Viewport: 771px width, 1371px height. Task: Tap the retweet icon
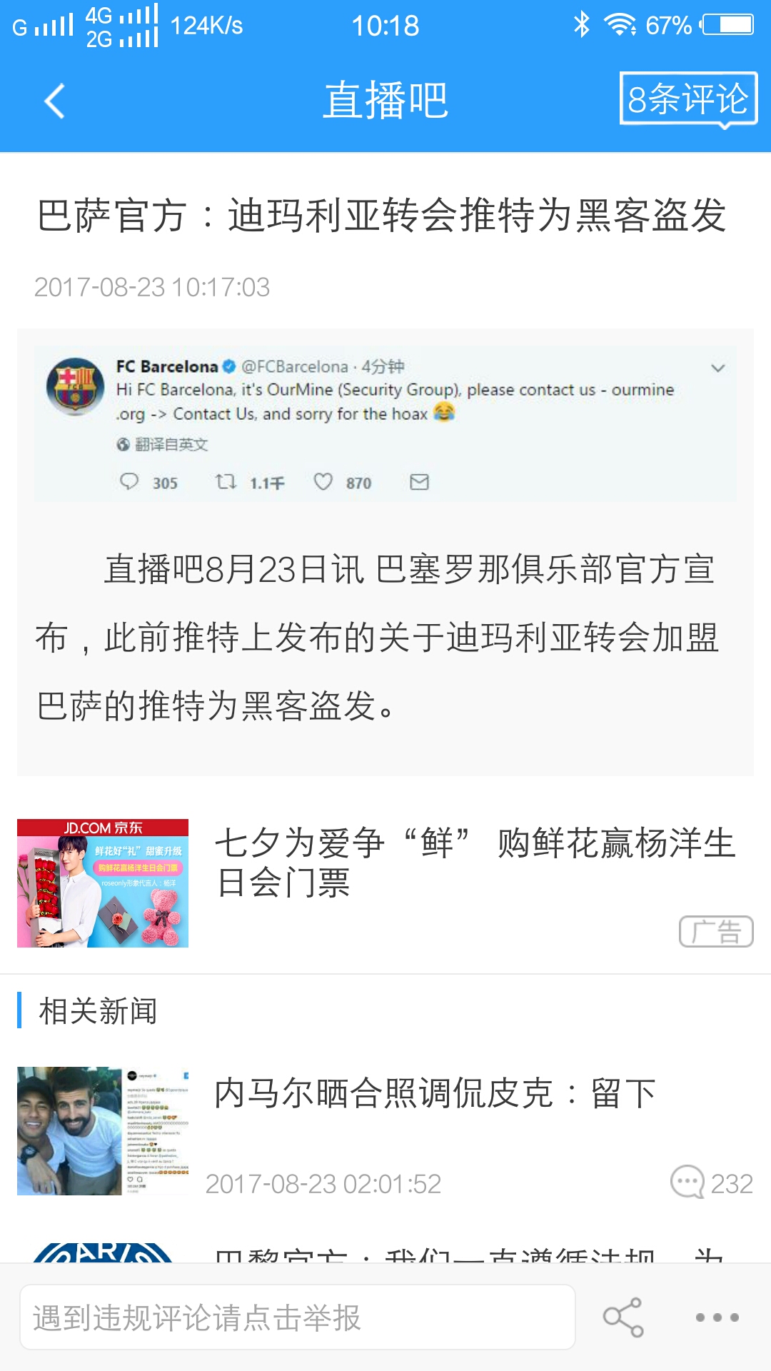click(226, 482)
